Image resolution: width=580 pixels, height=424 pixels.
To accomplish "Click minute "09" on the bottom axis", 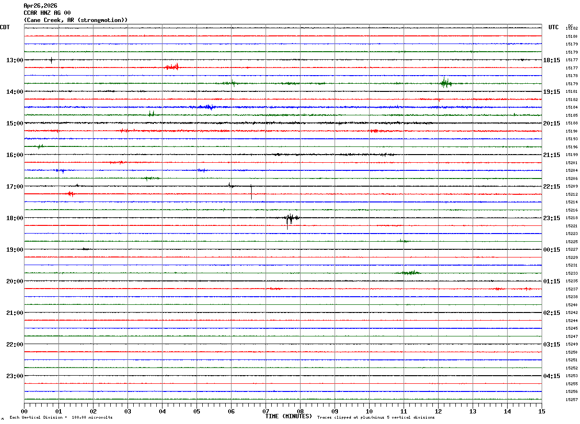I will (x=335, y=412).
